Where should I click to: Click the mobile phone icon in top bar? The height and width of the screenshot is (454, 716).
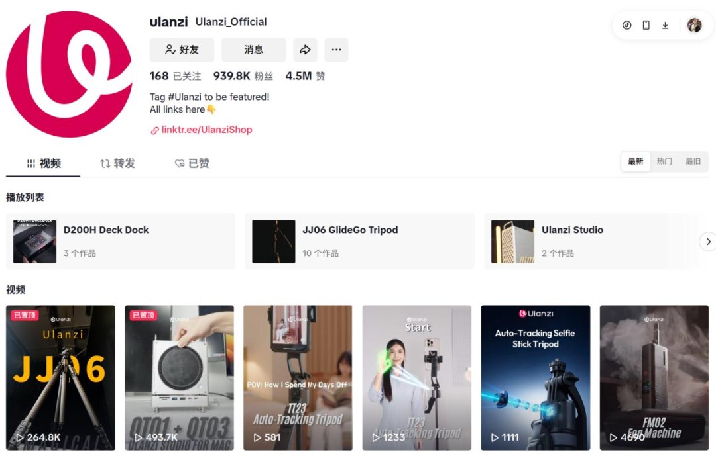[646, 25]
